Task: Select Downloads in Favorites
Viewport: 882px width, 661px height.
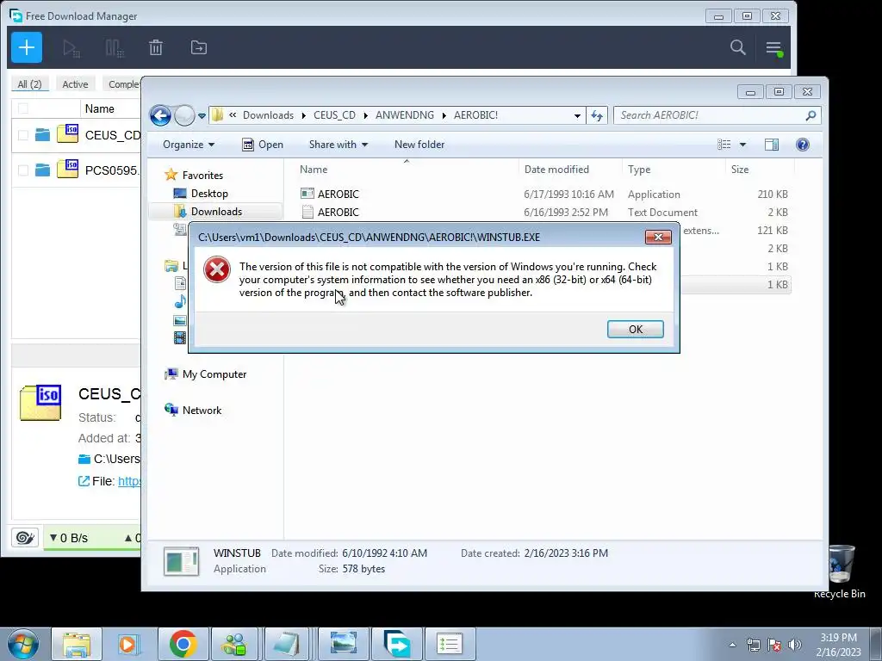Action: [216, 212]
